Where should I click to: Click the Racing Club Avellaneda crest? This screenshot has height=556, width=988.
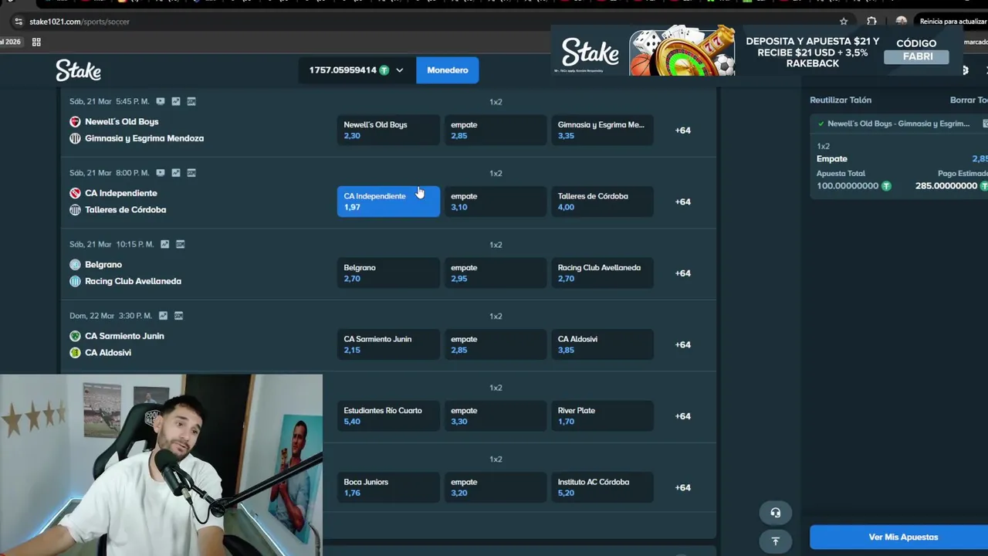pos(75,281)
